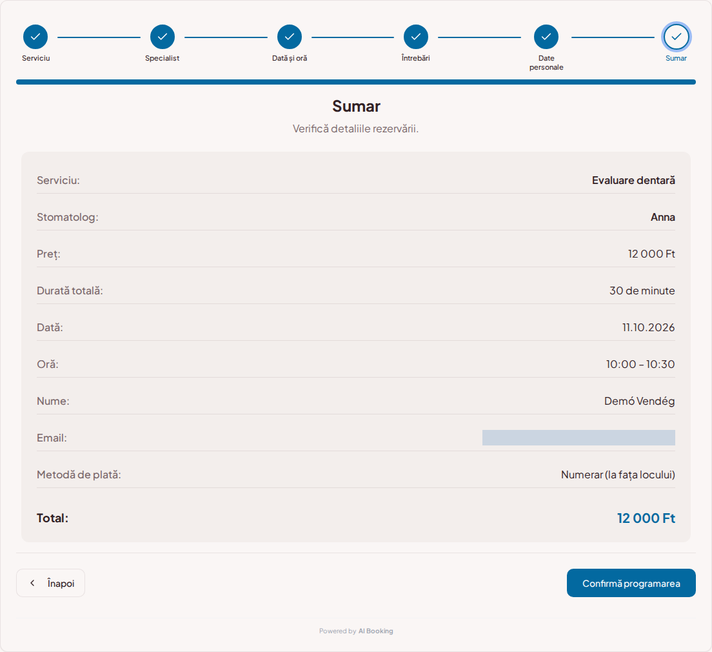Click the 12 000 Ft total amount

646,518
